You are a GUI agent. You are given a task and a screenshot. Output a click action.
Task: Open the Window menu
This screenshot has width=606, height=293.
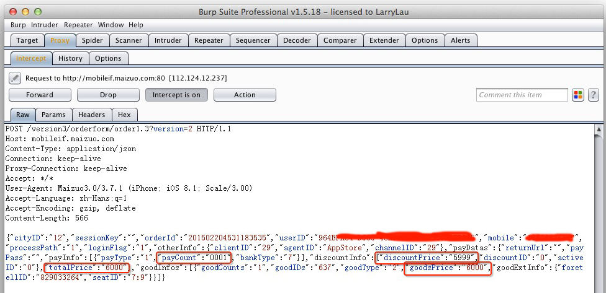coord(111,25)
